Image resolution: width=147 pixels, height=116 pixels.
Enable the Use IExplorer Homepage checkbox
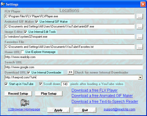tap(23, 52)
